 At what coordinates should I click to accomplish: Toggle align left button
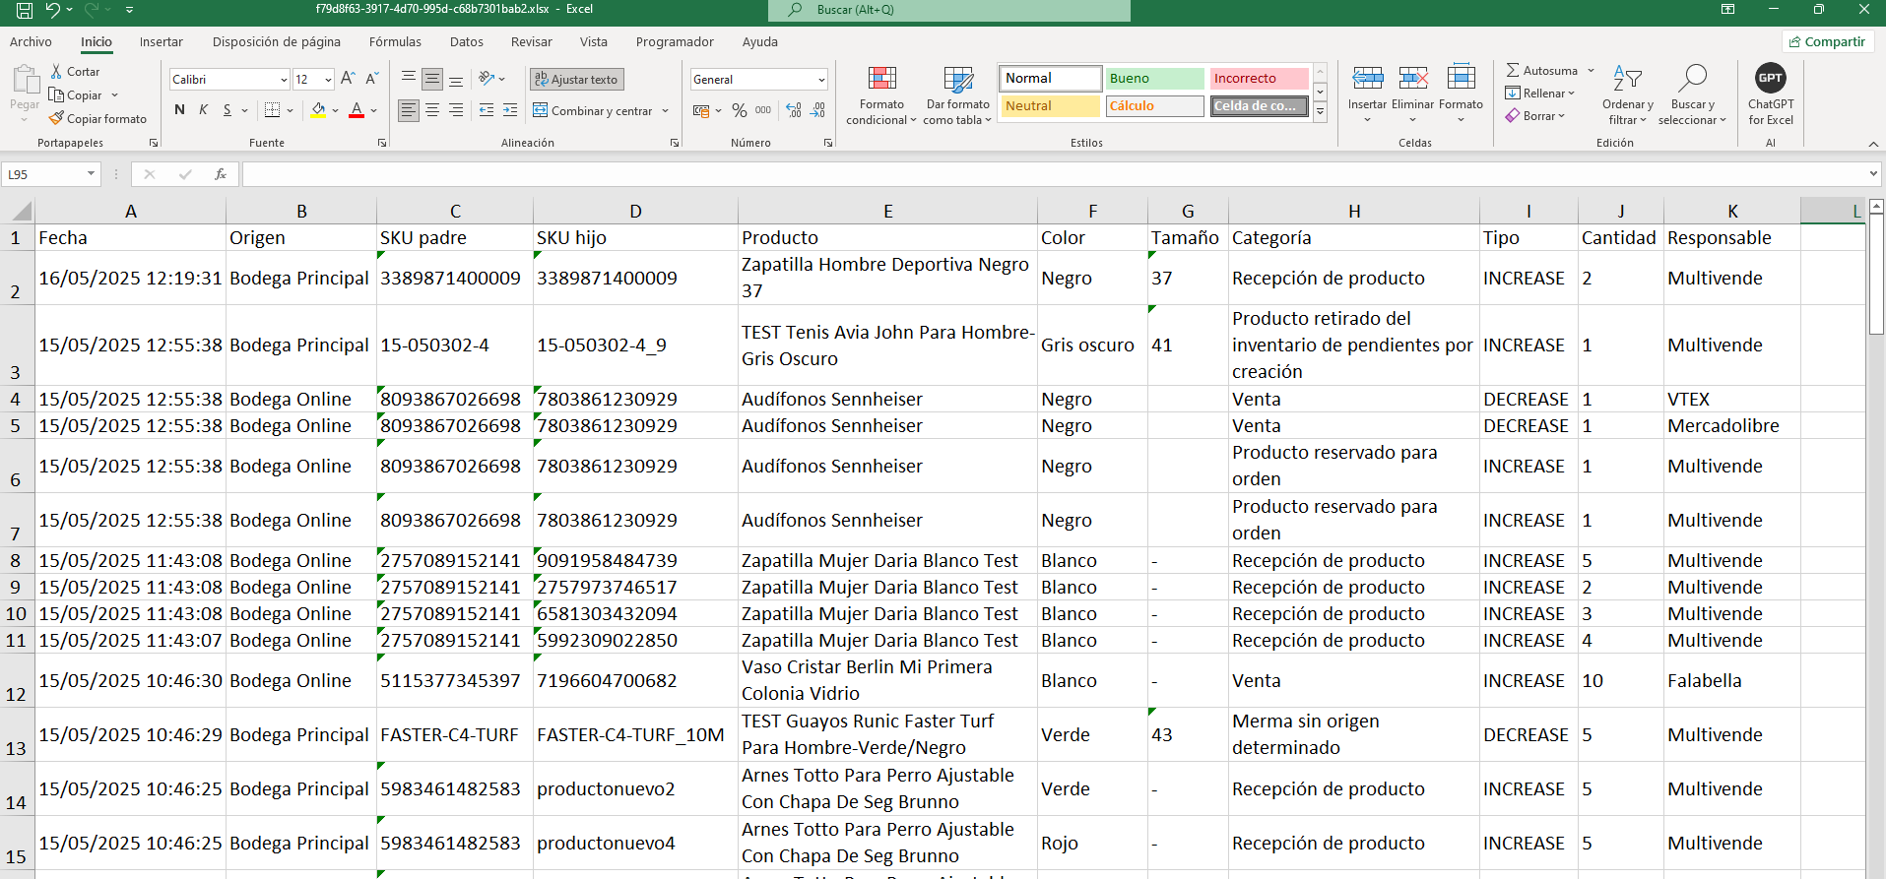(409, 110)
